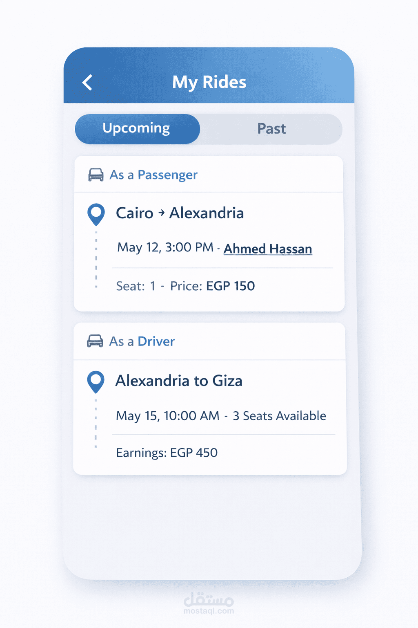Open the Cairo to Alexandria ride title
418x628 pixels.
(x=180, y=213)
